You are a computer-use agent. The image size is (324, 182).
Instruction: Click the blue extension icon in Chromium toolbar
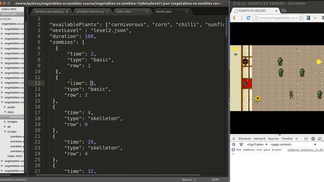point(308,18)
